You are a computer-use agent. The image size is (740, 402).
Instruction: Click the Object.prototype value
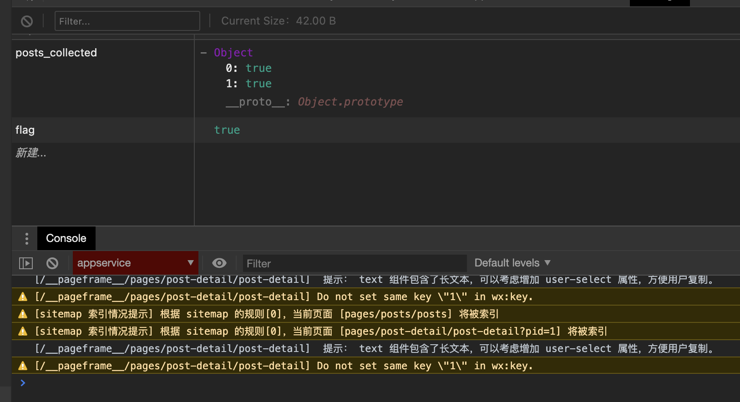pyautogui.click(x=350, y=102)
